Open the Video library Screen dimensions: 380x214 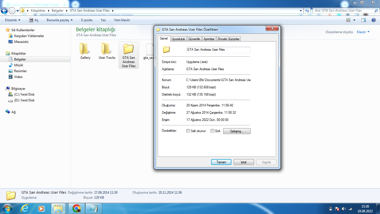tap(18, 77)
